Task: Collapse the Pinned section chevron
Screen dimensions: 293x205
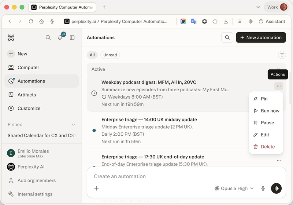Action: pos(74,124)
